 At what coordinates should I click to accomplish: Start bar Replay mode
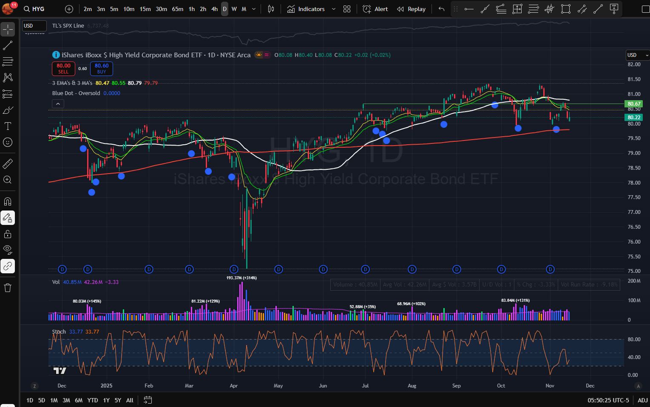click(411, 9)
